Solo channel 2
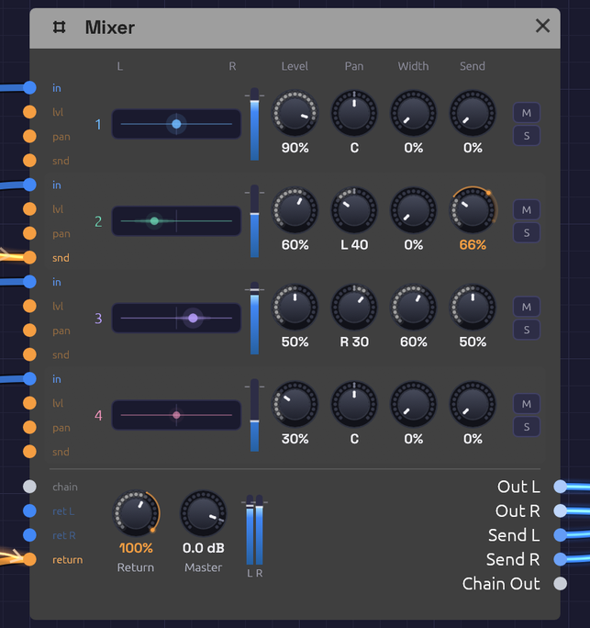The image size is (590, 628). 527,232
